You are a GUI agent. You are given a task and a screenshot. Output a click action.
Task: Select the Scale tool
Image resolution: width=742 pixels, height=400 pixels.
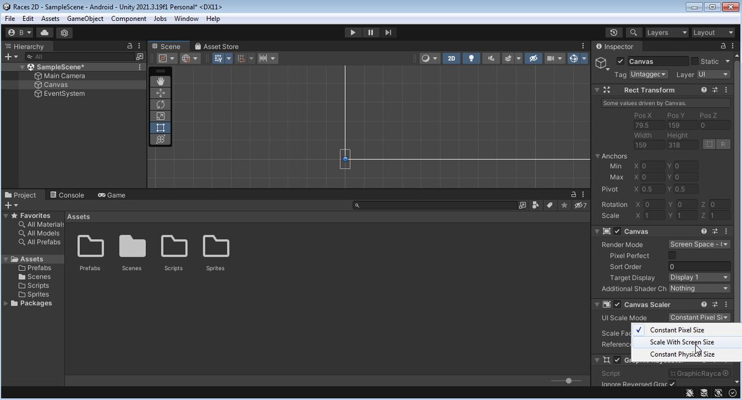pyautogui.click(x=160, y=116)
